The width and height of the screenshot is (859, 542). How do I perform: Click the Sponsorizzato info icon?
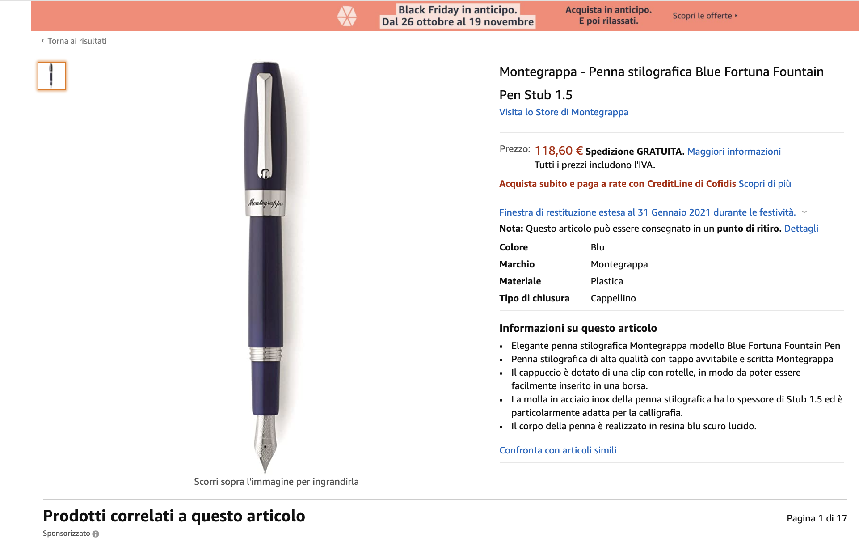[x=96, y=534]
